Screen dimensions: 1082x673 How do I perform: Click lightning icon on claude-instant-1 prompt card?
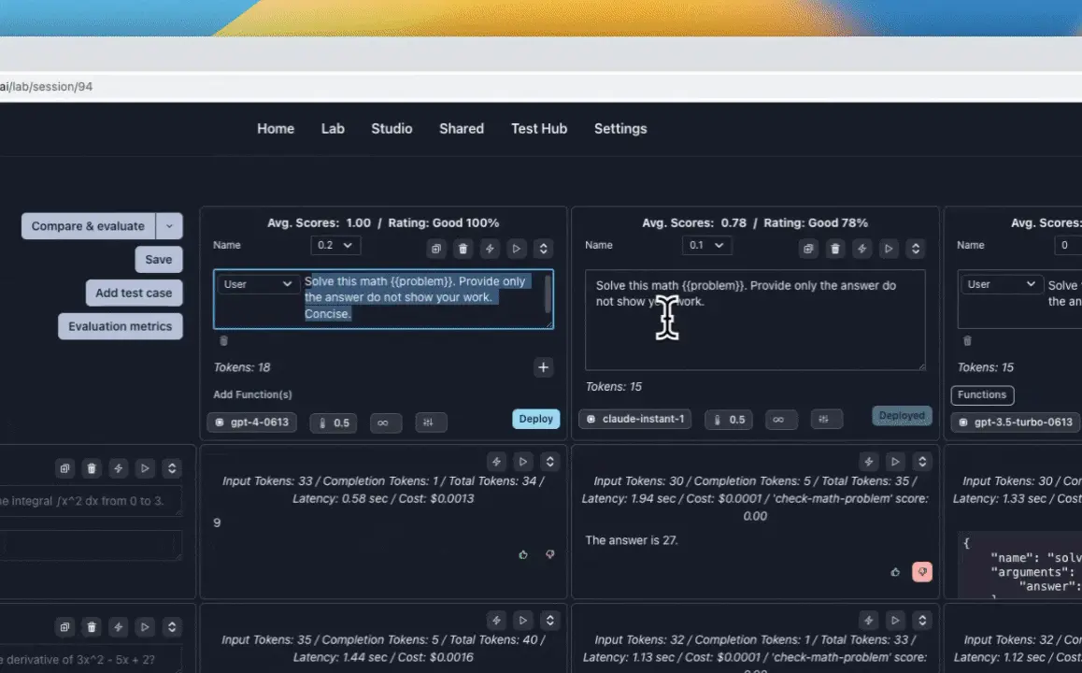click(x=861, y=249)
